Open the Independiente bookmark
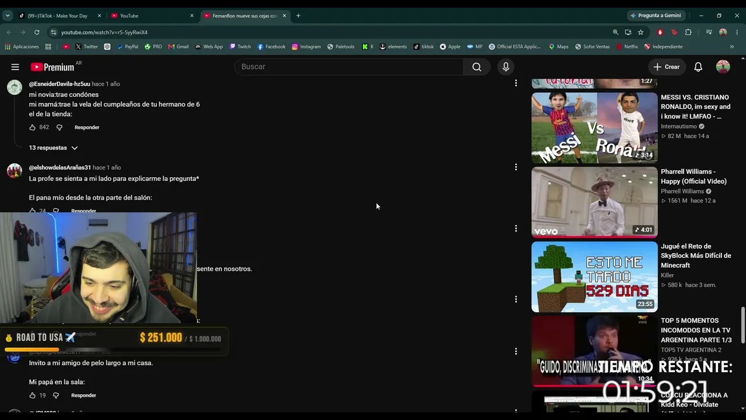746x420 pixels. pos(663,47)
